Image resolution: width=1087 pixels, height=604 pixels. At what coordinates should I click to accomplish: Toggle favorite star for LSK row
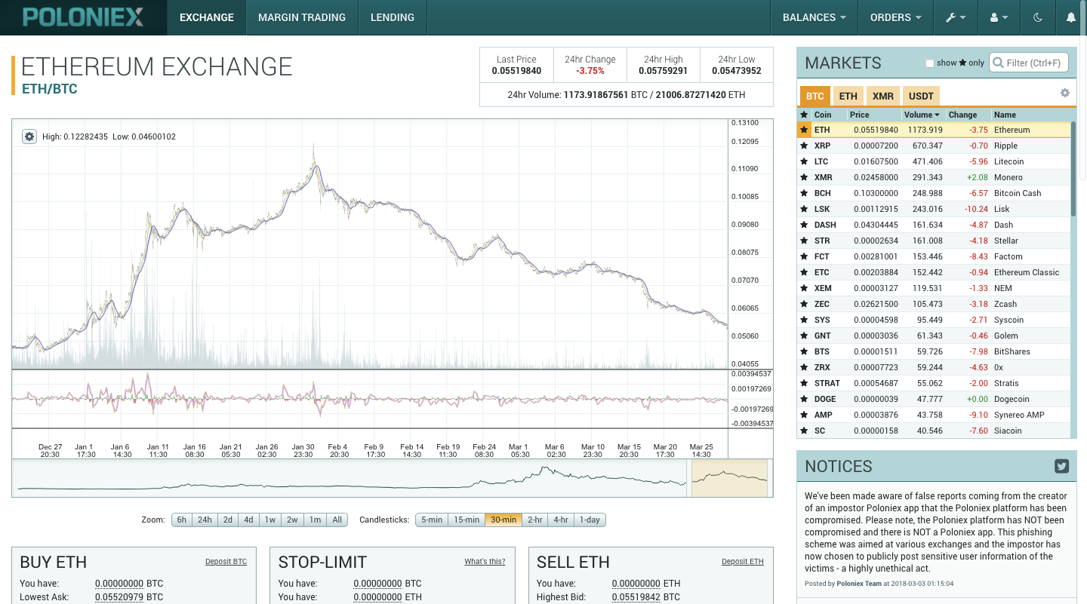click(x=804, y=209)
